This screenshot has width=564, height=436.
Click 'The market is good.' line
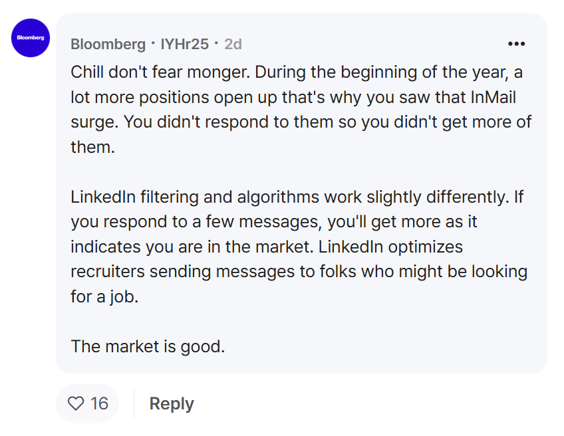tap(148, 347)
